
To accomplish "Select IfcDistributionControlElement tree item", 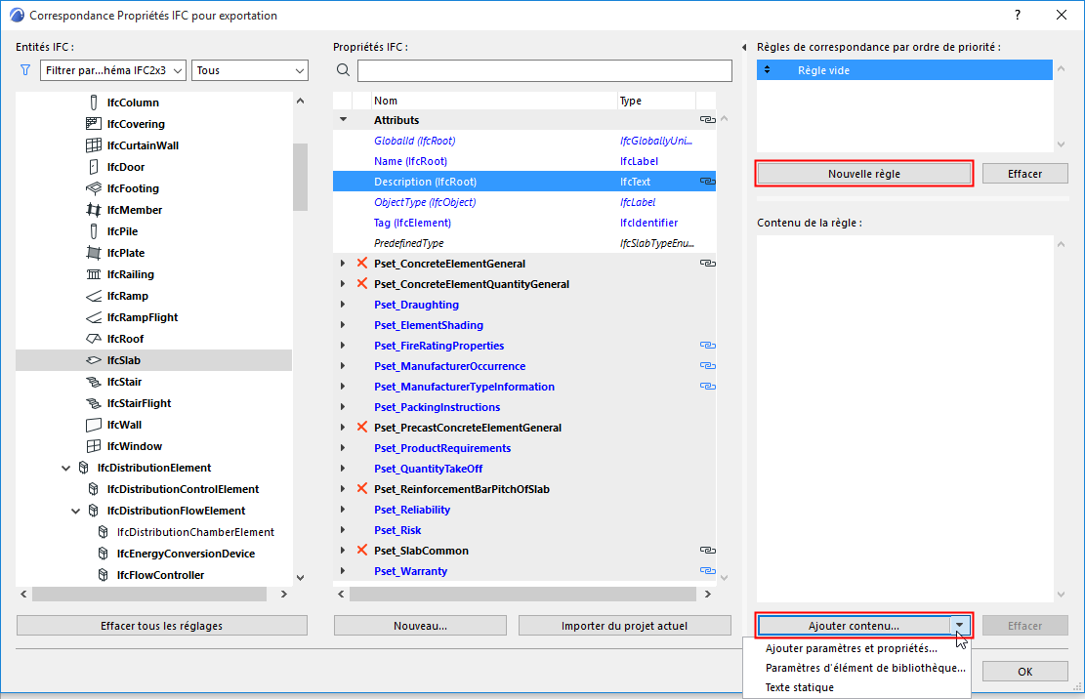I will pyautogui.click(x=183, y=489).
